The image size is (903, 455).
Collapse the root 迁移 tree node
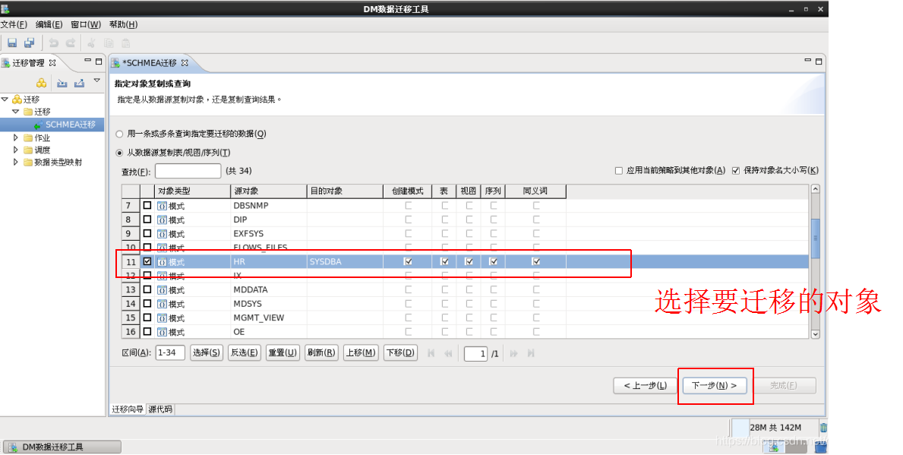[x=5, y=99]
